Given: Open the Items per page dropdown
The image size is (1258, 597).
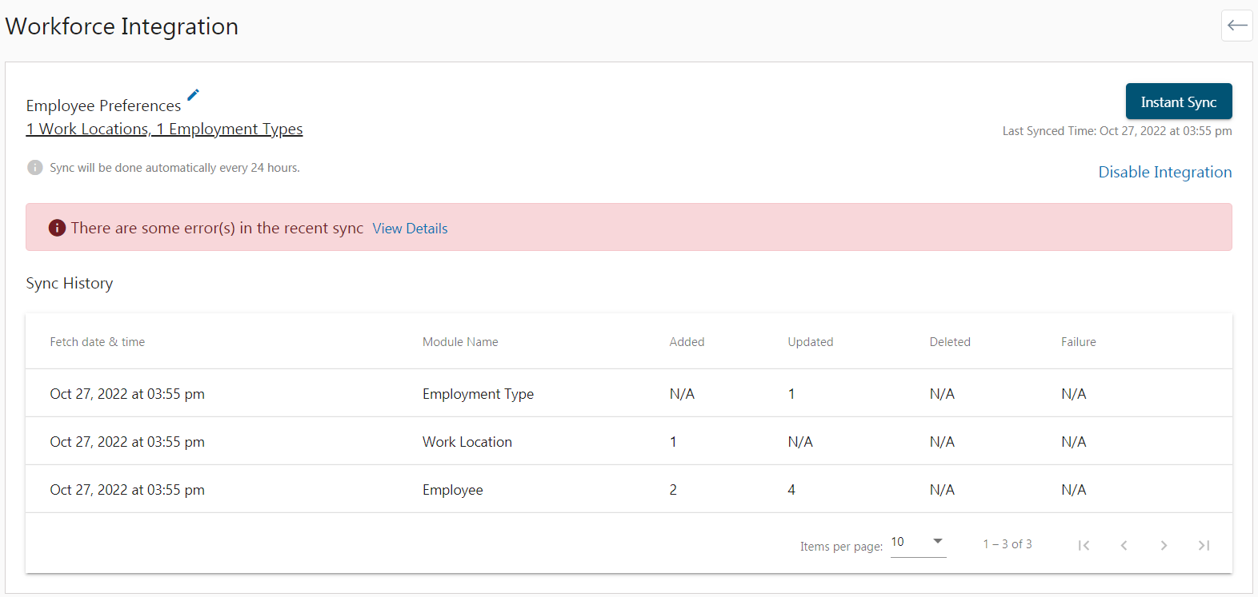Looking at the screenshot, I should click(x=918, y=543).
